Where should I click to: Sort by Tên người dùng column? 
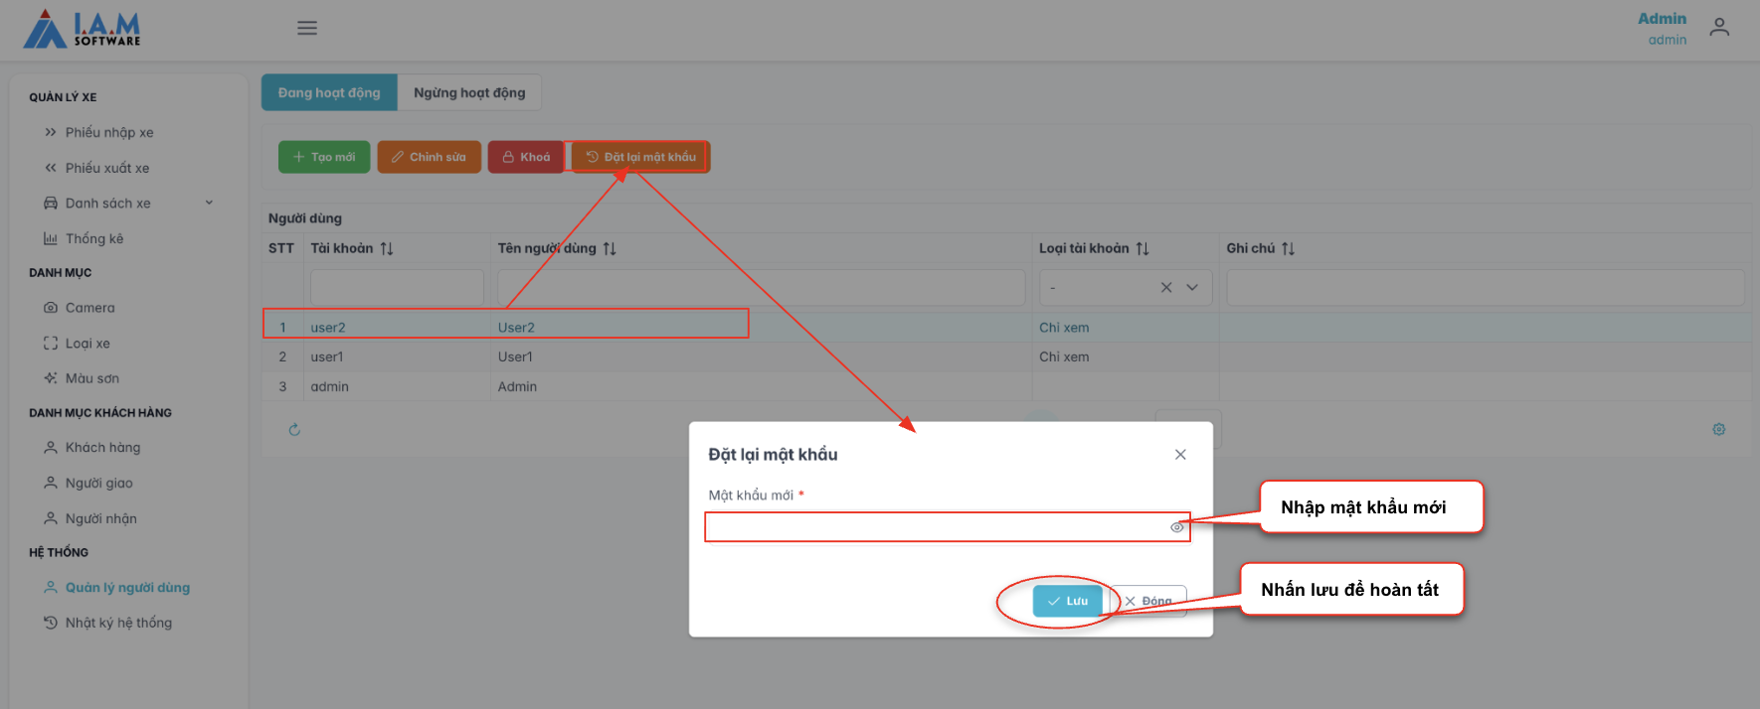[x=610, y=249]
